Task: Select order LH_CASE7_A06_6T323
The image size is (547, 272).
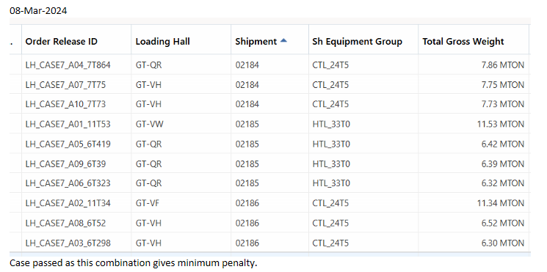Action: [68, 183]
